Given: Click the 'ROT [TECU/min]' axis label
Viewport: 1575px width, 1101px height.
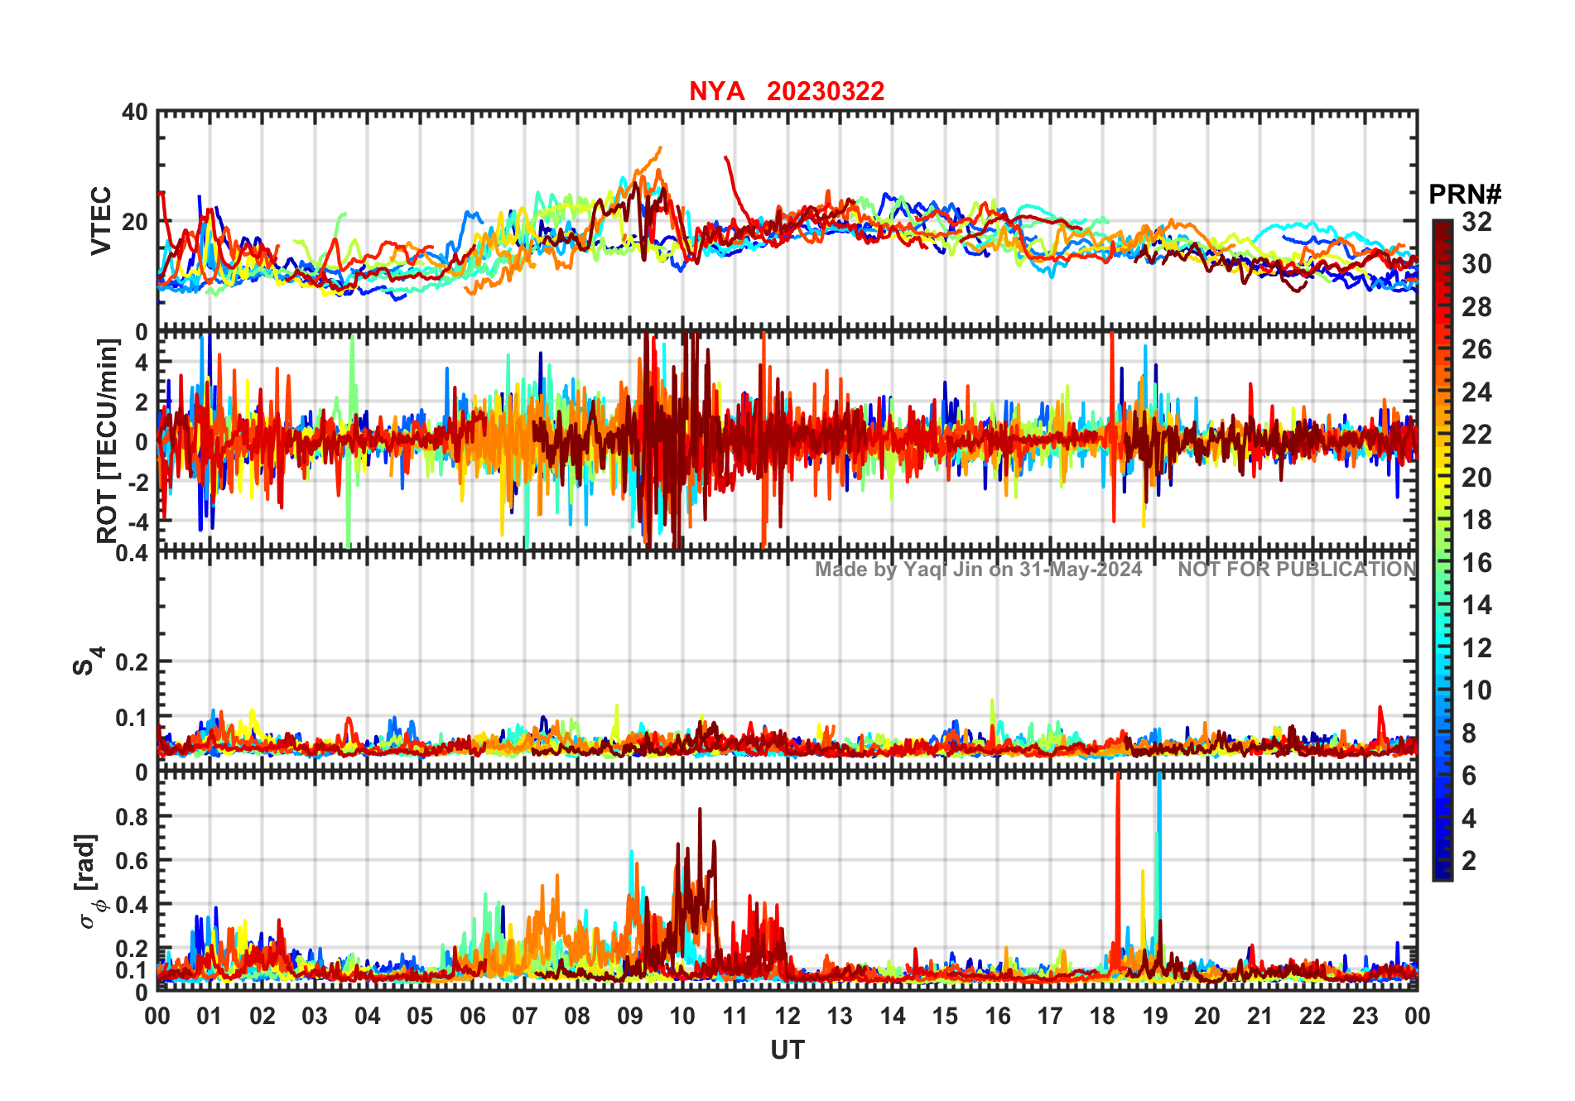Looking at the screenshot, I should (108, 440).
